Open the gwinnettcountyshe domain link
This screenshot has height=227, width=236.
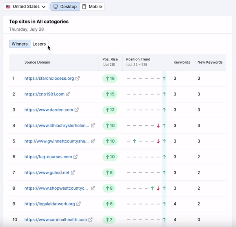(x=56, y=141)
